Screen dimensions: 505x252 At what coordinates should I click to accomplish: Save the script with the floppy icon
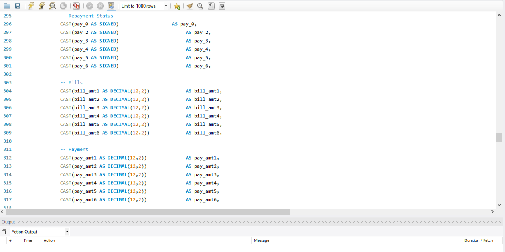18,6
